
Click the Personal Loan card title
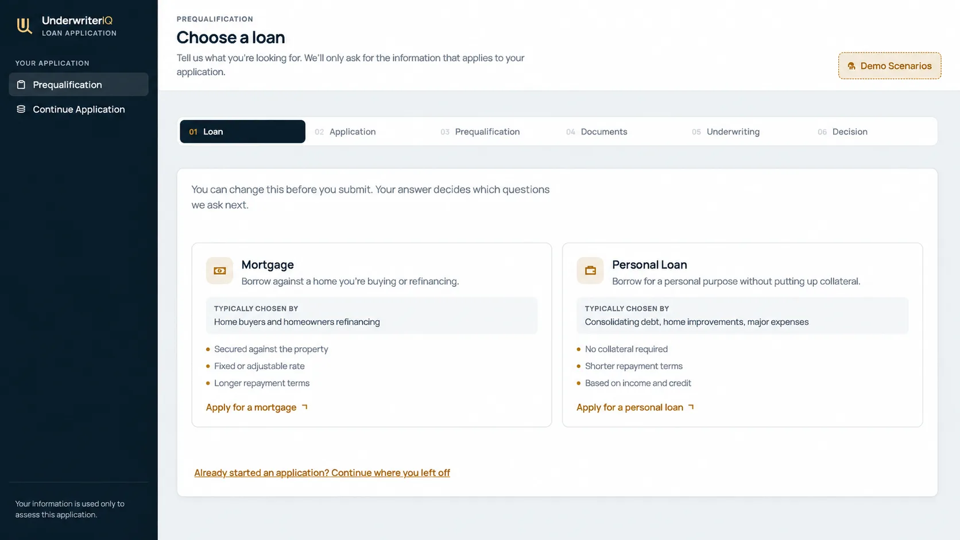tap(649, 265)
